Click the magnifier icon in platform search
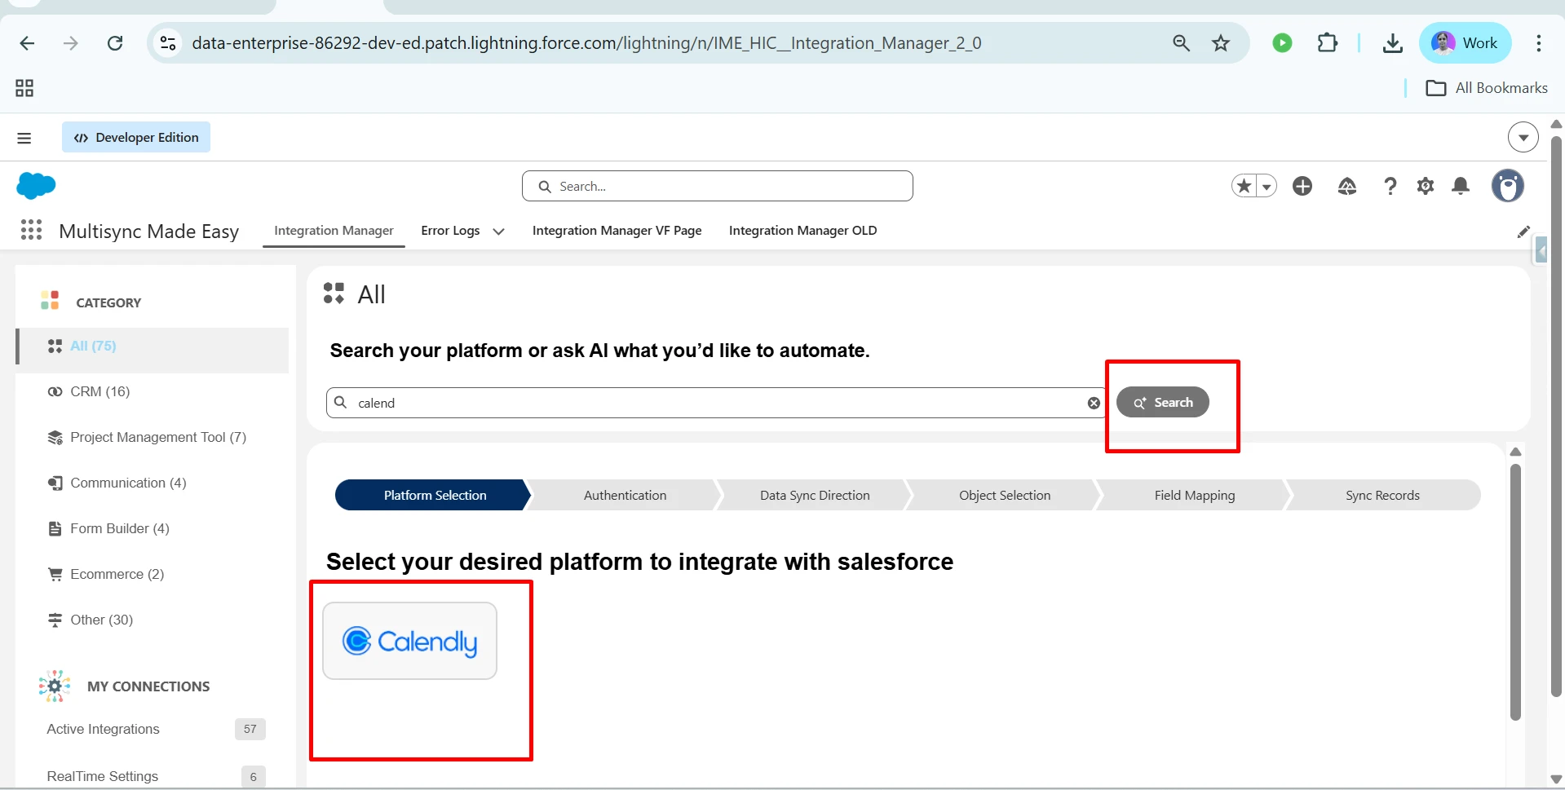This screenshot has width=1565, height=790. (341, 402)
